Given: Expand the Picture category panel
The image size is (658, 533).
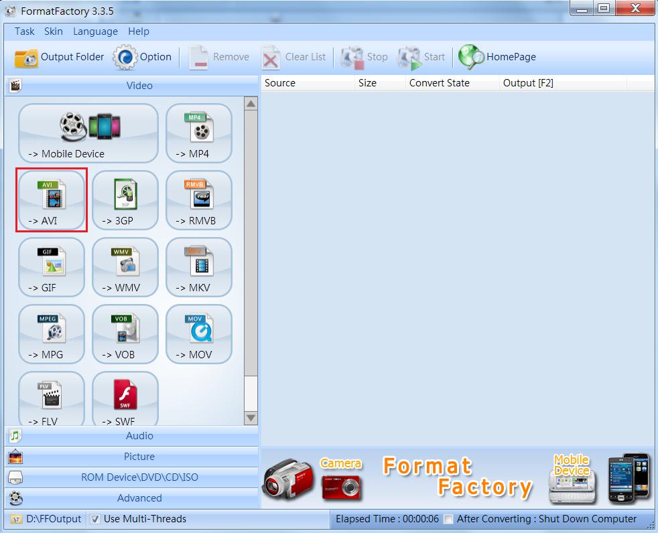Looking at the screenshot, I should [131, 457].
